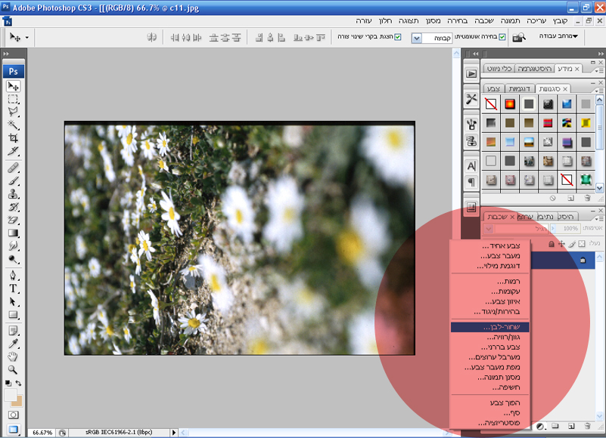Select the Slice tool

(13, 151)
